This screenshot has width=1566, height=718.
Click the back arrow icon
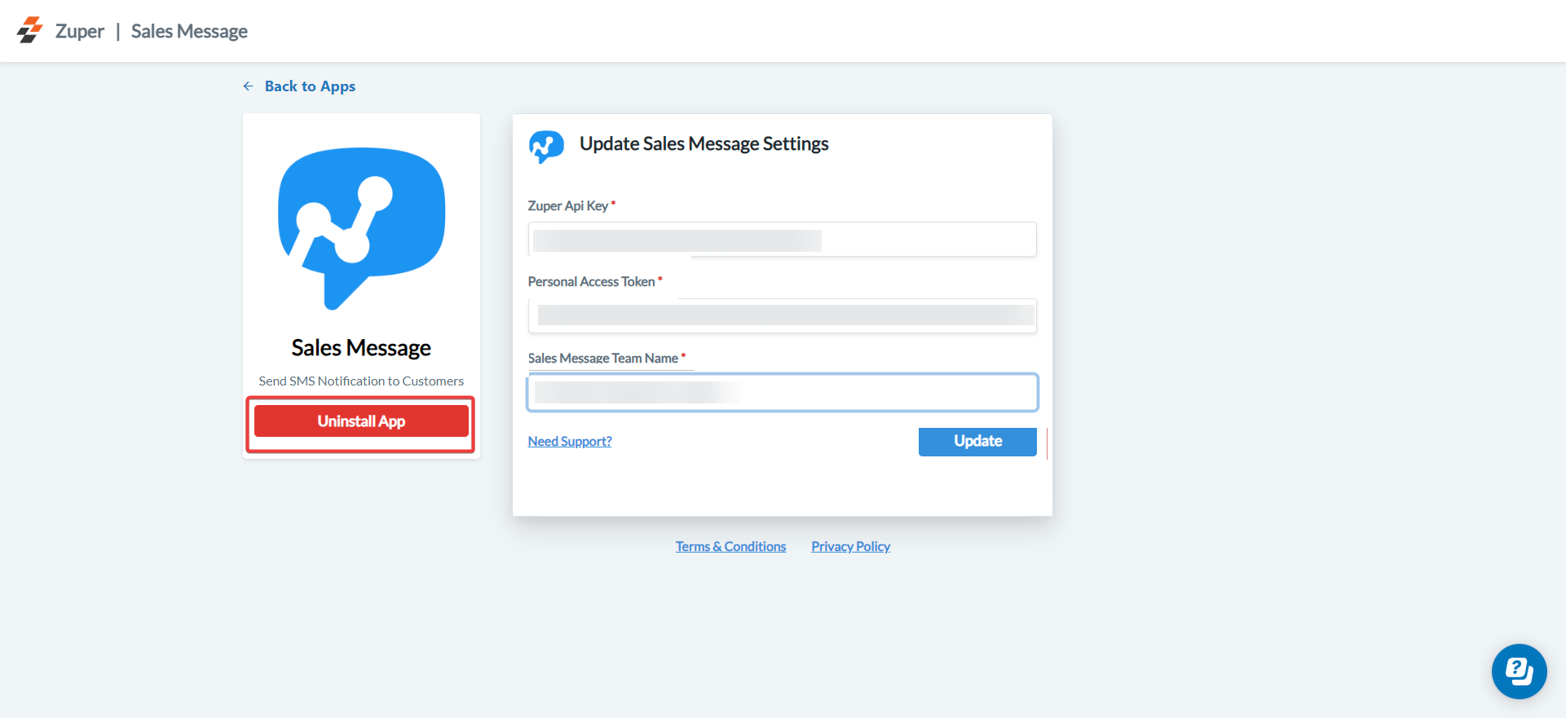[x=249, y=86]
